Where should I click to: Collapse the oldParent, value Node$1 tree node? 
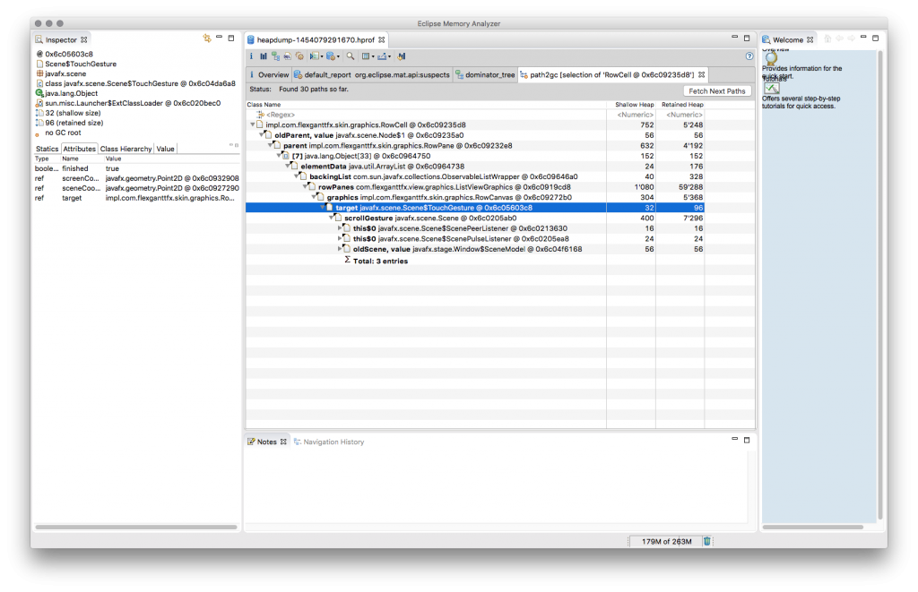(262, 135)
